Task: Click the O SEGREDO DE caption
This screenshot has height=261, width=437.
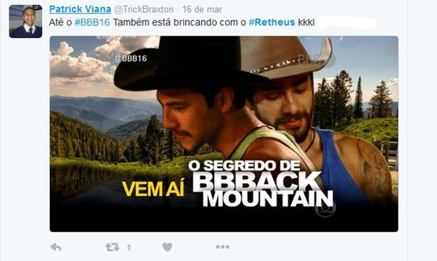Action: [244, 165]
